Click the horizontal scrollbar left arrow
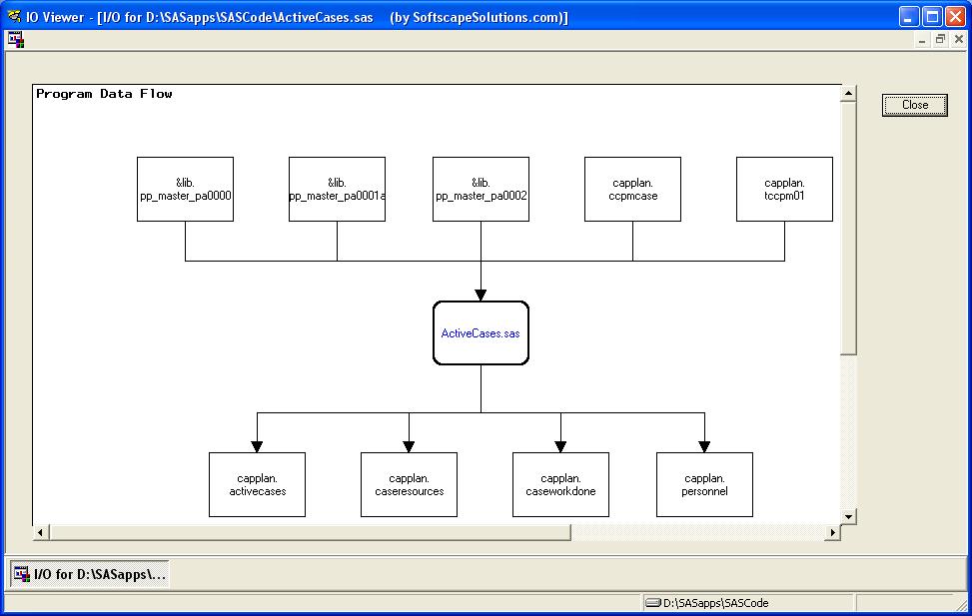The height and width of the screenshot is (616, 972). 41,533
